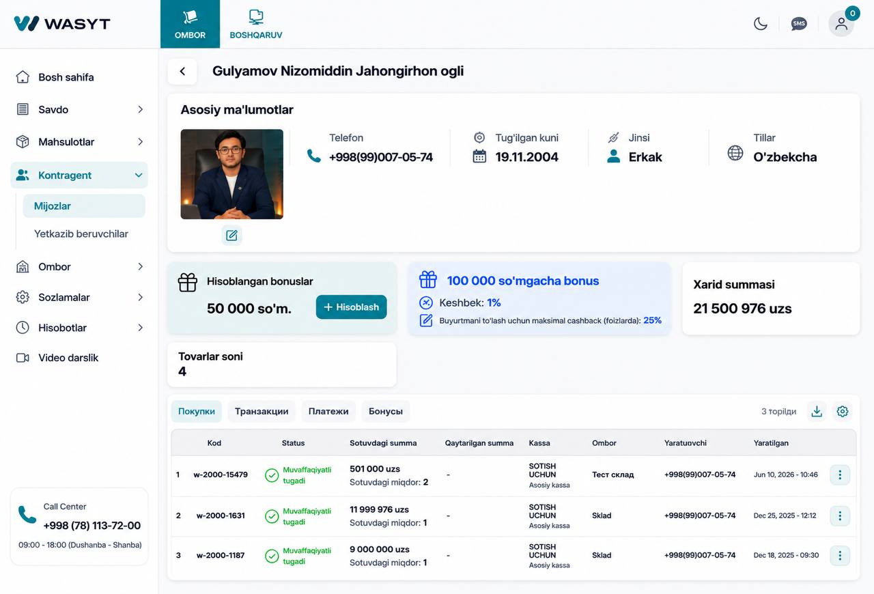Select the Транзакции tab
Viewport: 874px width, 594px height.
click(x=262, y=411)
